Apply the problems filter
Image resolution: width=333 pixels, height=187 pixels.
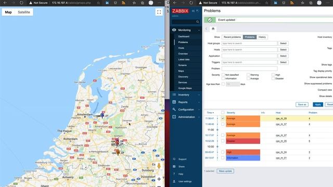[x=318, y=104]
